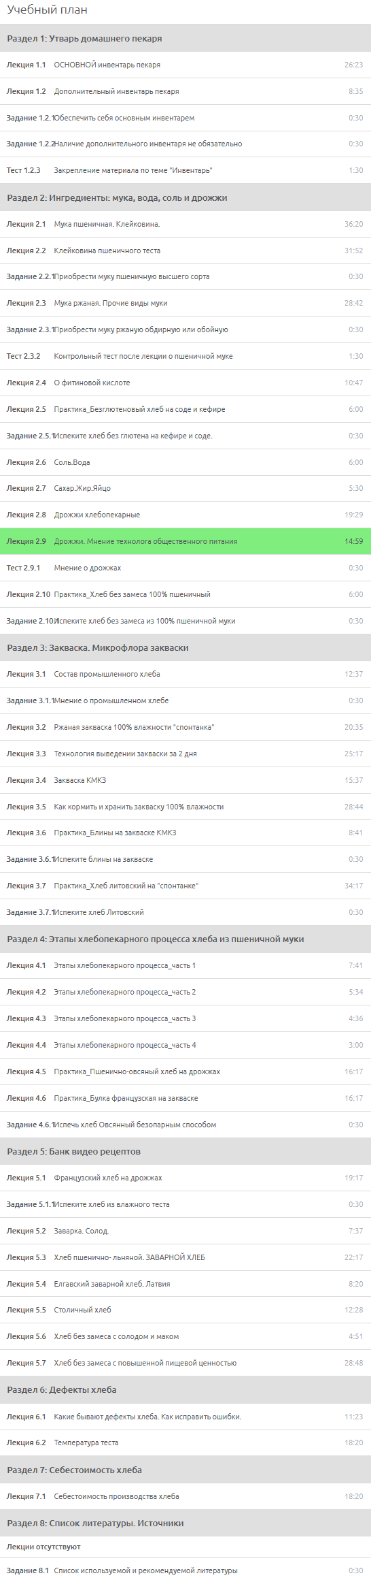Open Задание 8.1 Список используемой литературы
Screen dimensions: 371x1580
[185, 1570]
